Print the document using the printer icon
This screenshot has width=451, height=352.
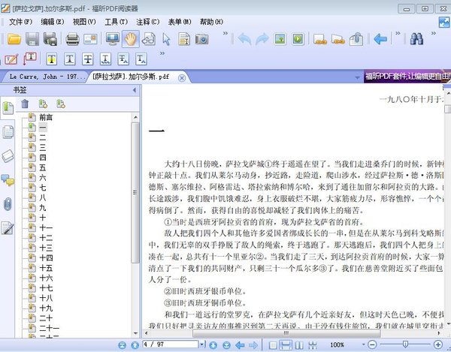tap(72, 39)
